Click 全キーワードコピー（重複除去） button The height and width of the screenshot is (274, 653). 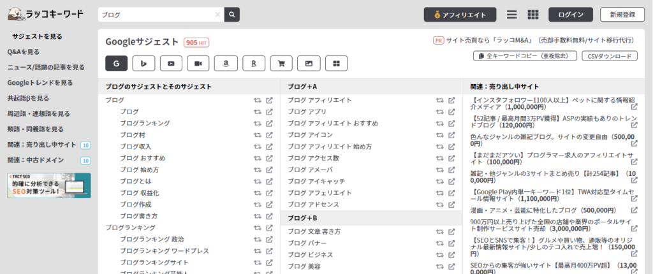pyautogui.click(x=525, y=56)
